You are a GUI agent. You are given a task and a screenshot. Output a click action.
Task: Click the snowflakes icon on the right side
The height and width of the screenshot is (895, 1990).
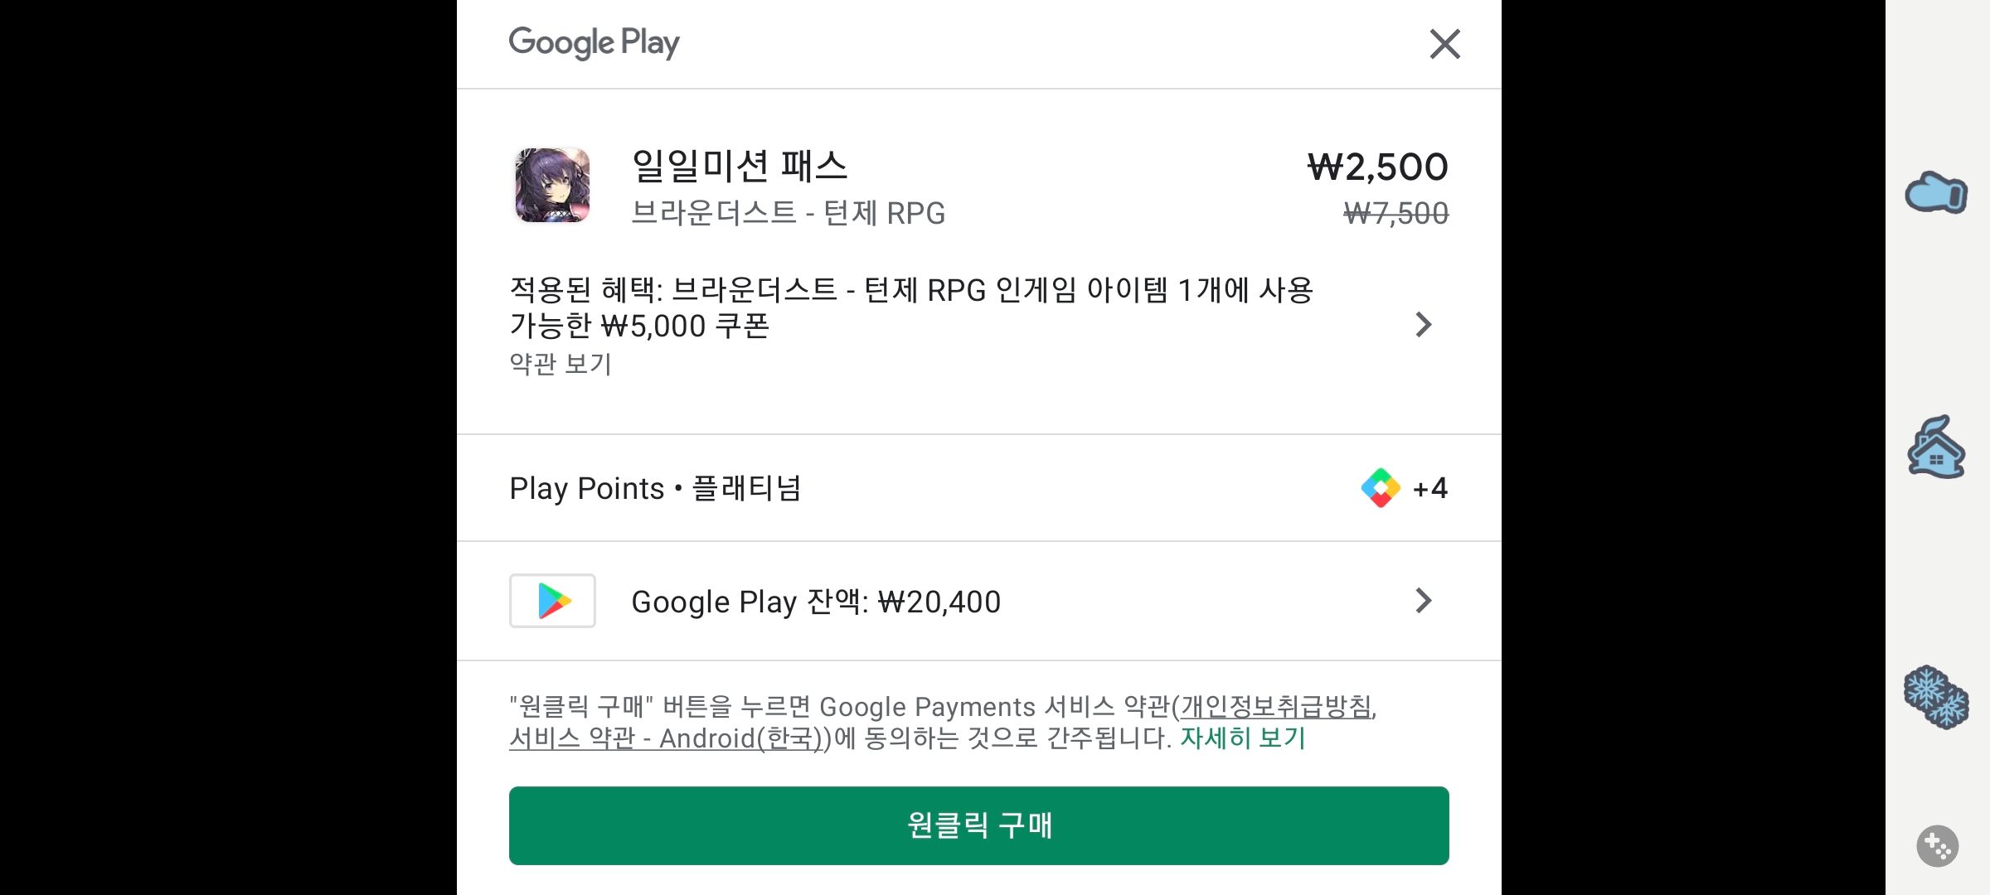[x=1938, y=696]
